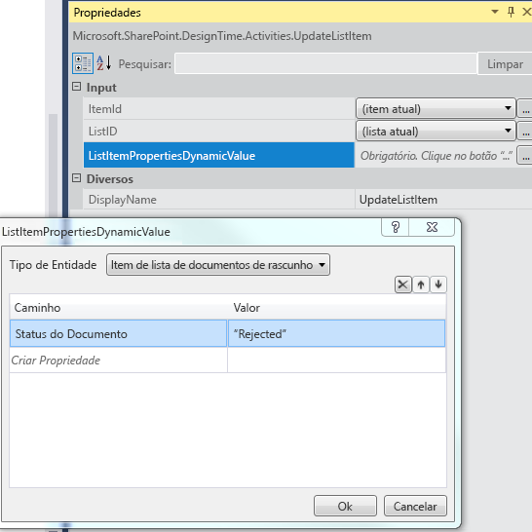Open help for ListItemPropertiesDynamicValue dialog
The width and height of the screenshot is (532, 532).
click(x=396, y=227)
